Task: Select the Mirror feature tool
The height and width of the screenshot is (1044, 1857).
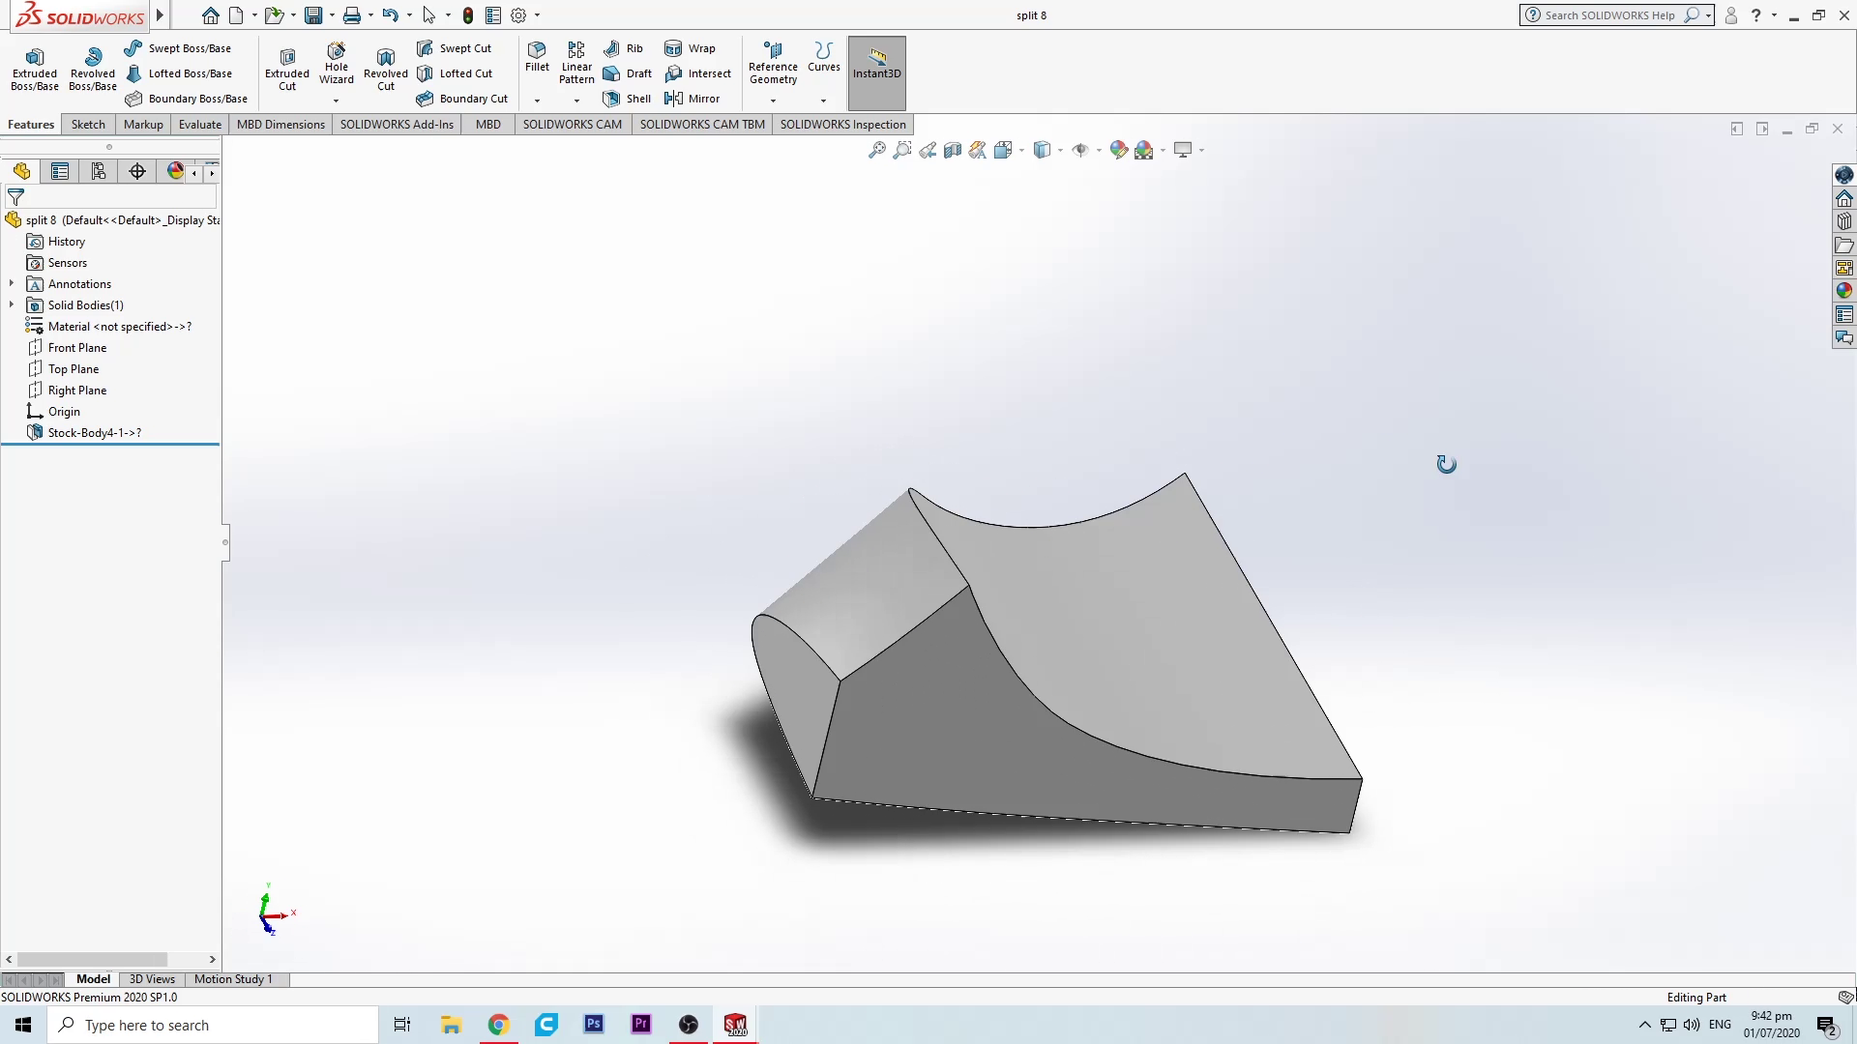Action: [693, 99]
